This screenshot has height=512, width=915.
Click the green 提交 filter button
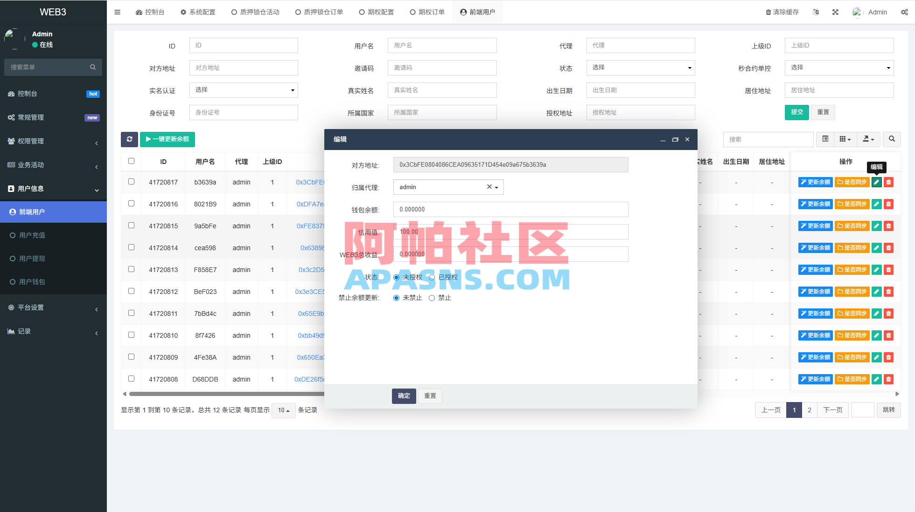click(x=797, y=112)
